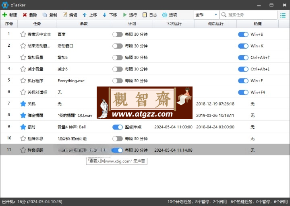290x206 pixels.
Task: Click the 已开机: 16分 status bar text
Action: (x=32, y=202)
